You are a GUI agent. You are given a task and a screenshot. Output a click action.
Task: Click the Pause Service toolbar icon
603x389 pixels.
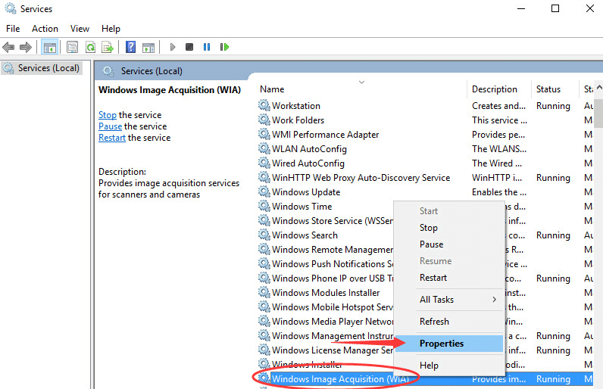(207, 47)
